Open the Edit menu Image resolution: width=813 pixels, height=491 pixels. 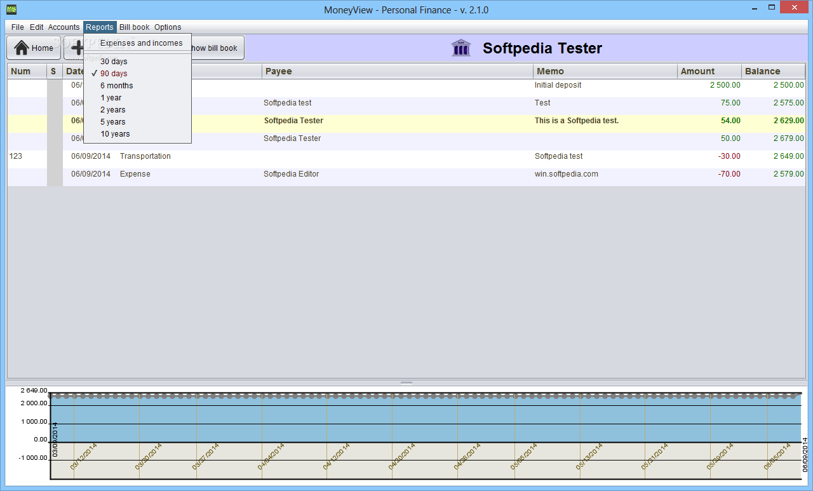pos(37,27)
